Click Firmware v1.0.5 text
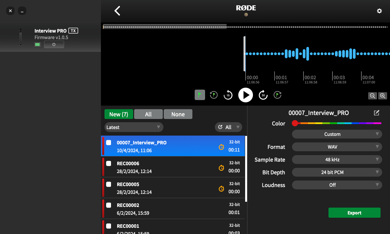390x234 pixels. (51, 37)
